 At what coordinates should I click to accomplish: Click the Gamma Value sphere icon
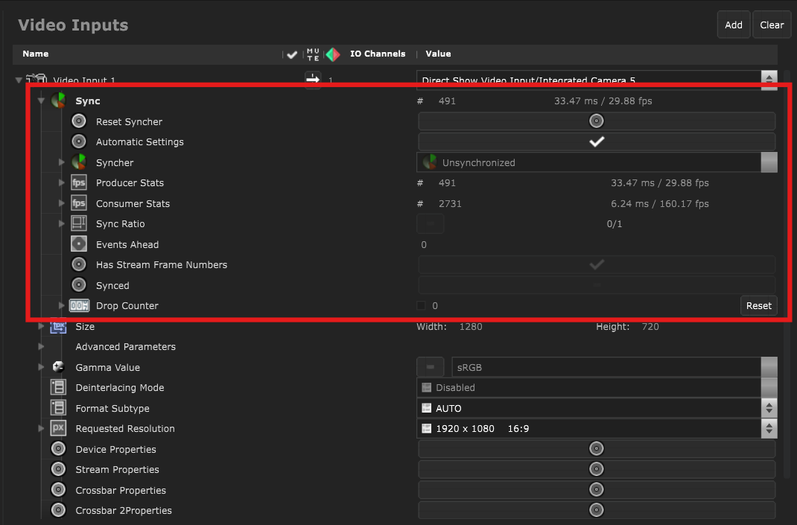pyautogui.click(x=58, y=366)
